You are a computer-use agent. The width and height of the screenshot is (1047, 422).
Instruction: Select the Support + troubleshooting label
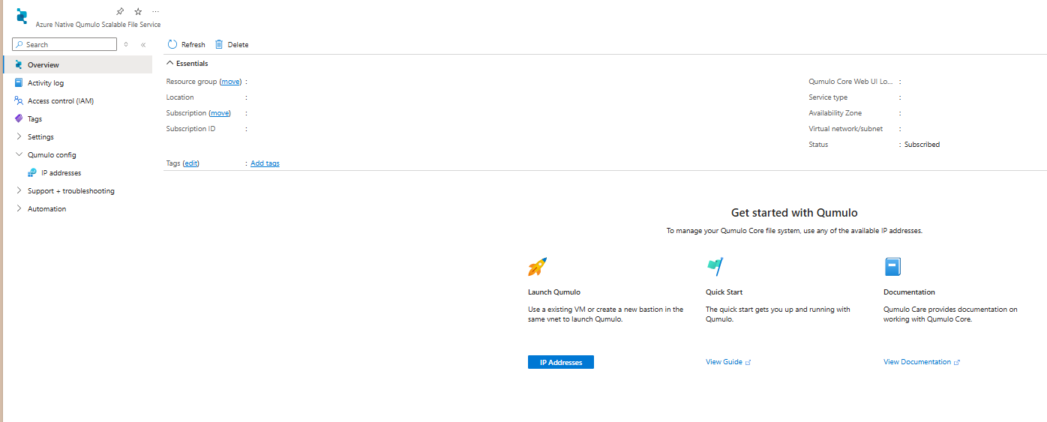[x=71, y=191]
